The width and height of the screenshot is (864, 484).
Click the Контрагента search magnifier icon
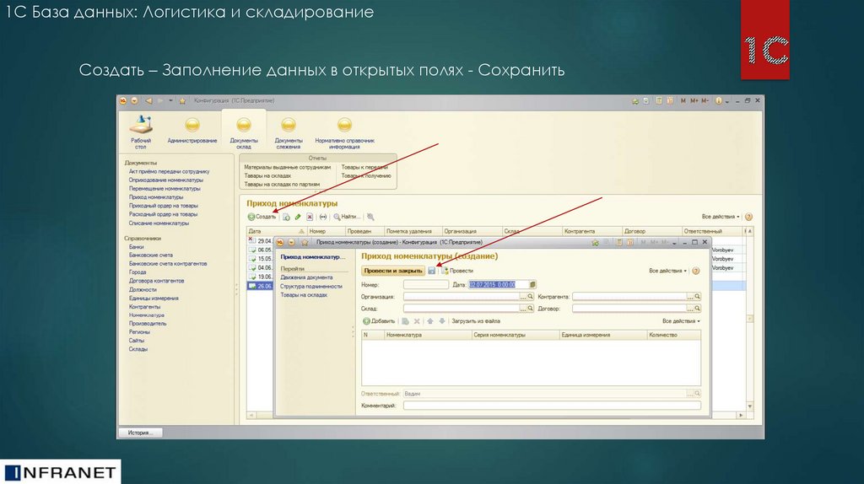[698, 297]
